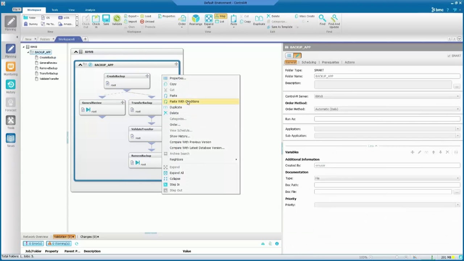The image size is (464, 261).
Task: Close the Folders workspace tab
Action: [53, 39]
